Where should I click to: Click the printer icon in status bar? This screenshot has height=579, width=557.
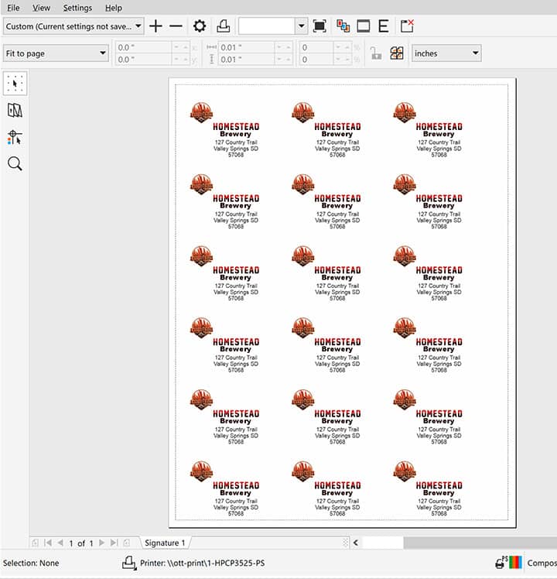click(x=129, y=563)
